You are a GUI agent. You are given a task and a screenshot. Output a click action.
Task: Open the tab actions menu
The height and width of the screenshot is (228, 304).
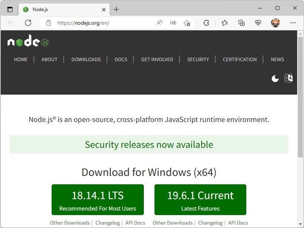pyautogui.click(x=10, y=8)
